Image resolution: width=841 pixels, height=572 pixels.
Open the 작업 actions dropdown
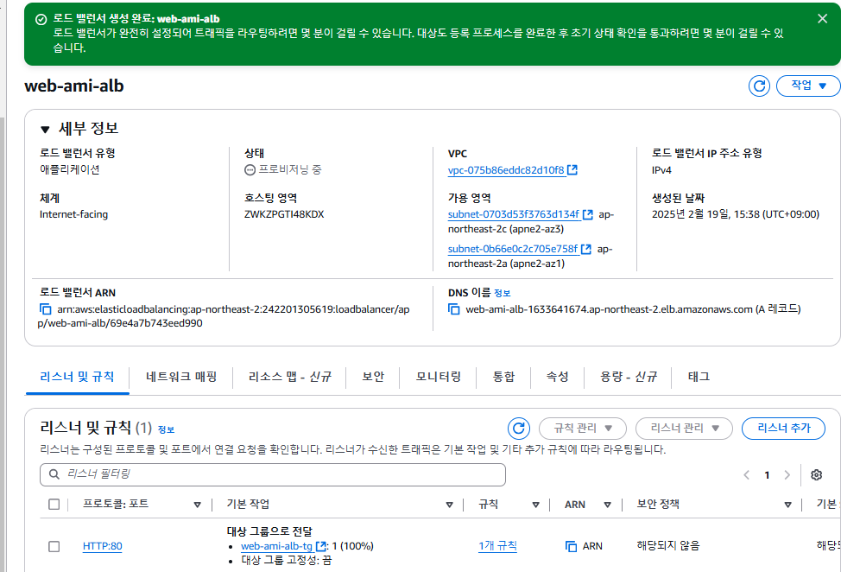pyautogui.click(x=808, y=86)
